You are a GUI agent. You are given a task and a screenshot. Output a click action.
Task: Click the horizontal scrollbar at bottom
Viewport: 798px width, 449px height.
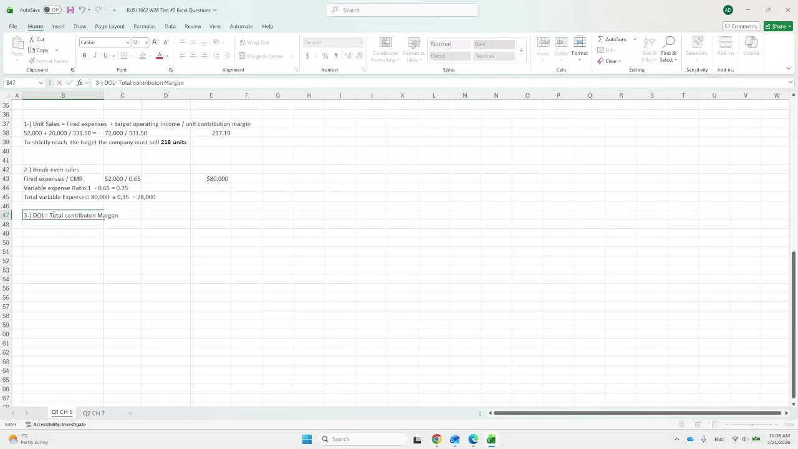point(637,413)
